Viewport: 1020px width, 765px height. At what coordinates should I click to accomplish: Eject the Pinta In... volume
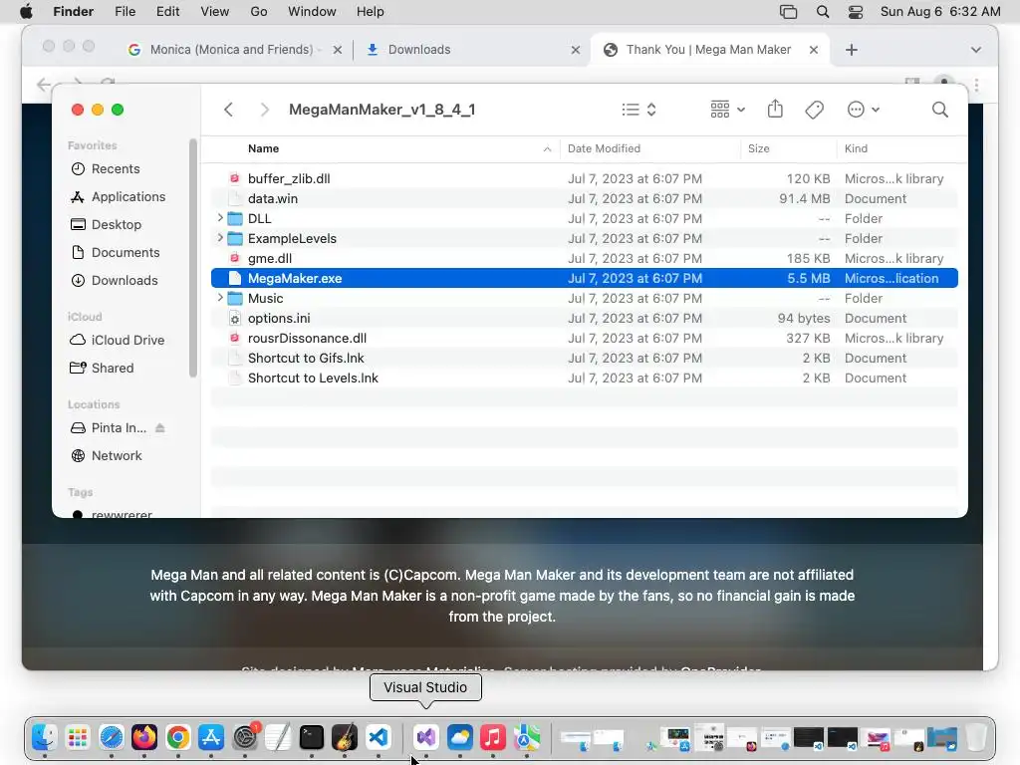pyautogui.click(x=160, y=428)
